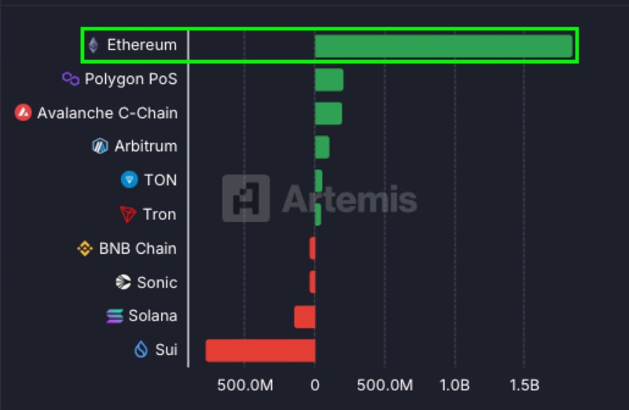Viewport: 629px width, 410px height.
Task: Click the red Tron triangle icon
Action: point(128,215)
